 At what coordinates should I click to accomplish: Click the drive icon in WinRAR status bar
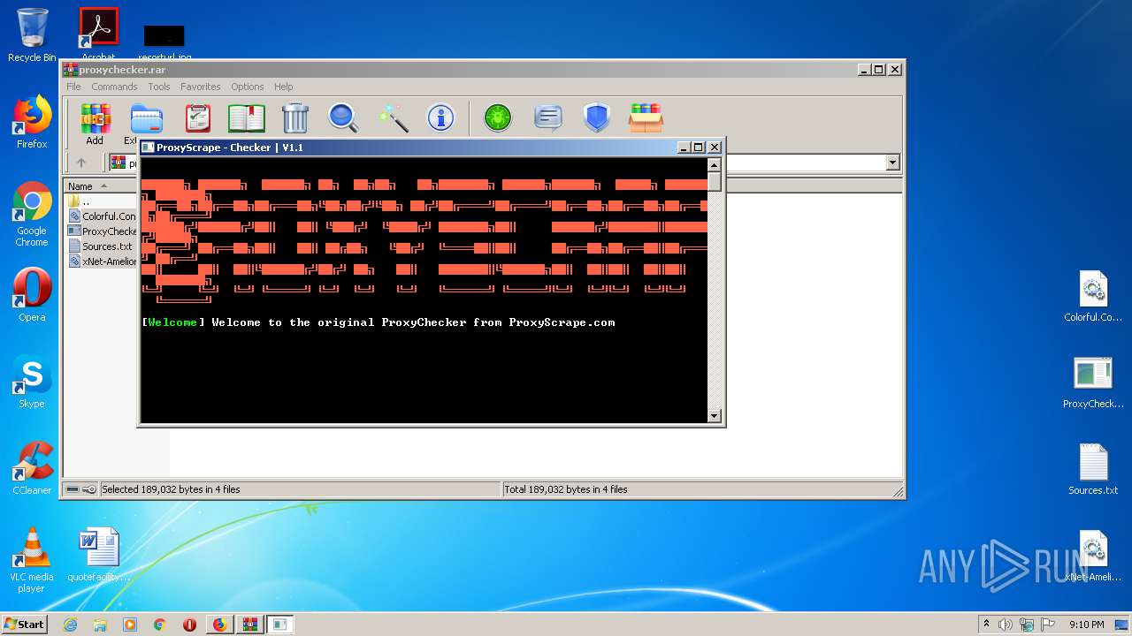coord(73,489)
